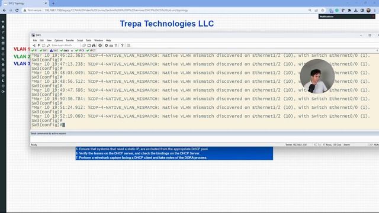Click EVE sidebar Refresh topology icon
This screenshot has width=379, height=213.
click(x=3, y=54)
